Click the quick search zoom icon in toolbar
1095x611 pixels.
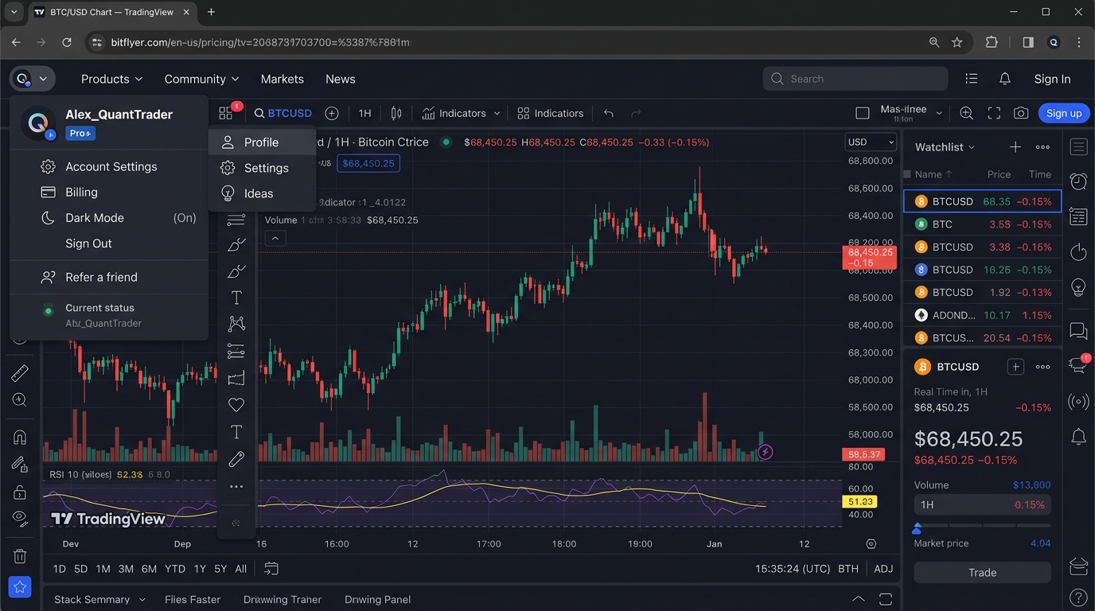pyautogui.click(x=966, y=113)
